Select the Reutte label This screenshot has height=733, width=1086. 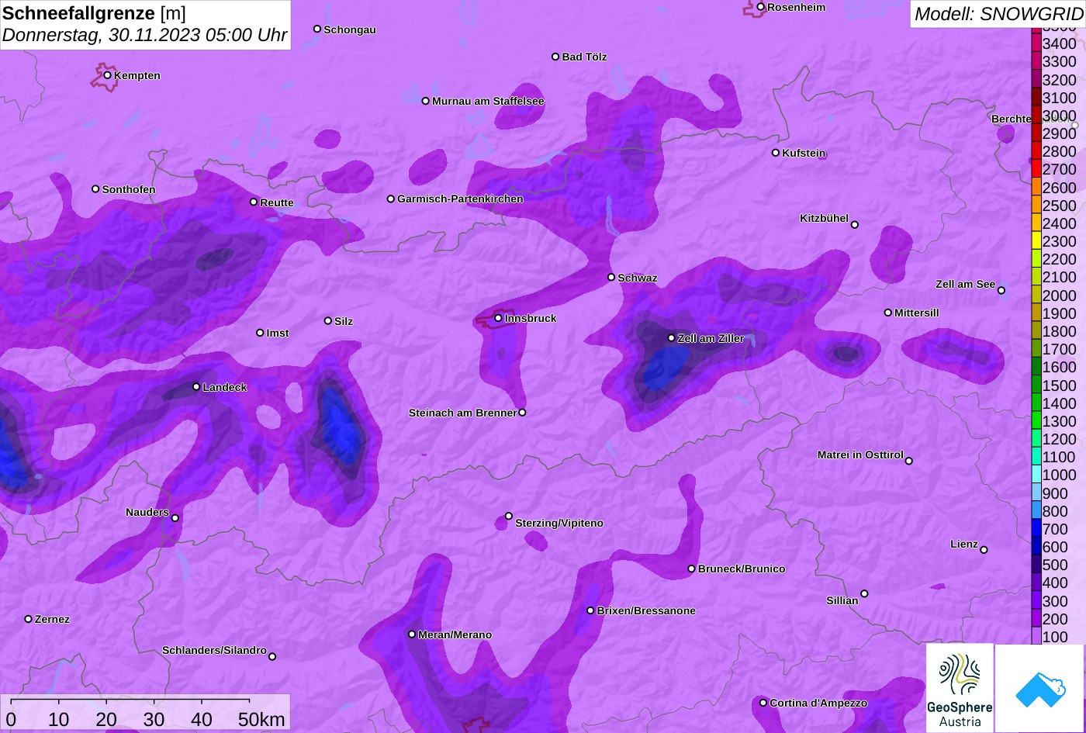277,202
